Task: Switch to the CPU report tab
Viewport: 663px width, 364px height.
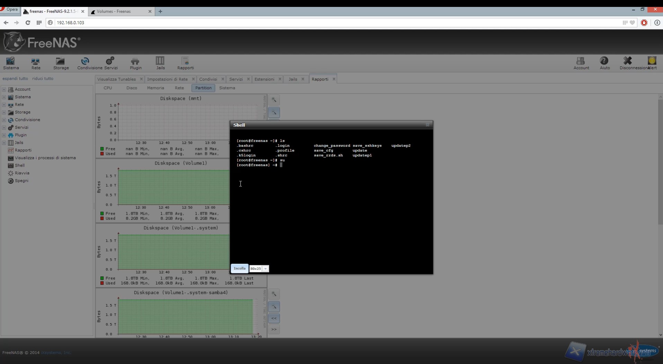Action: (x=108, y=88)
